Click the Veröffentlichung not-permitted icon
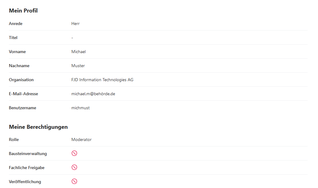The width and height of the screenshot is (318, 188). click(x=74, y=181)
